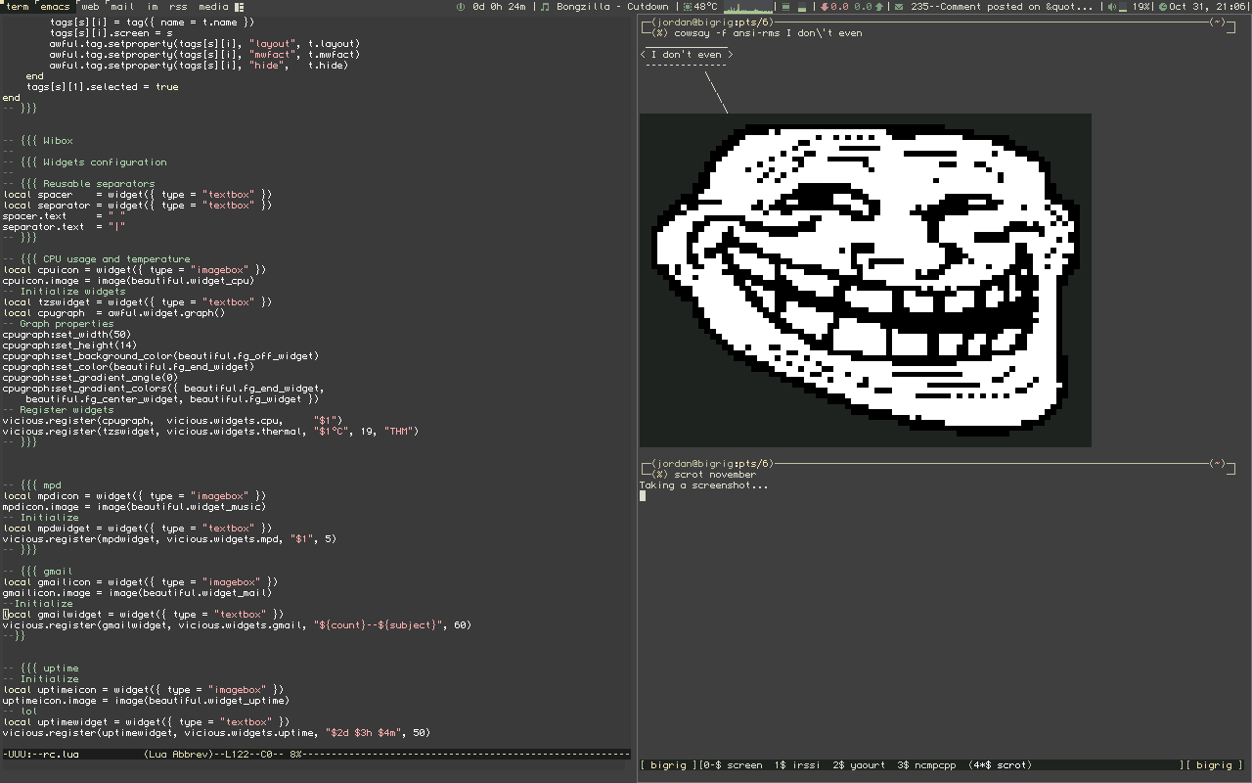1252x783 pixels.
Task: Switch to ncmpcpp window in screen
Action: point(926,765)
